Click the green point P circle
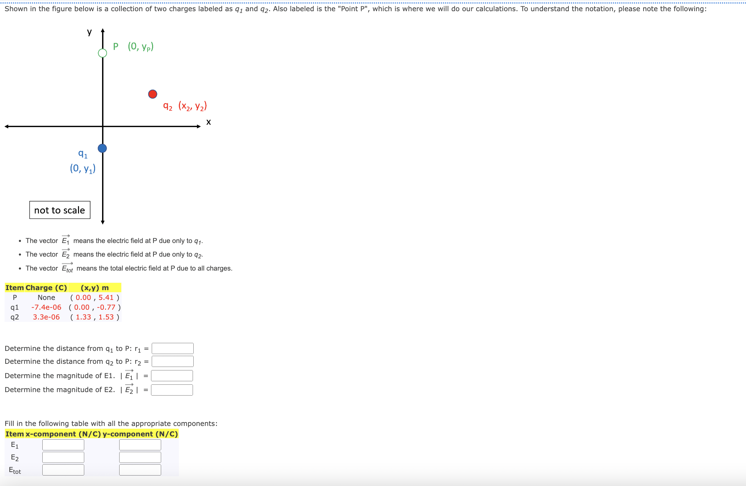 pos(102,53)
